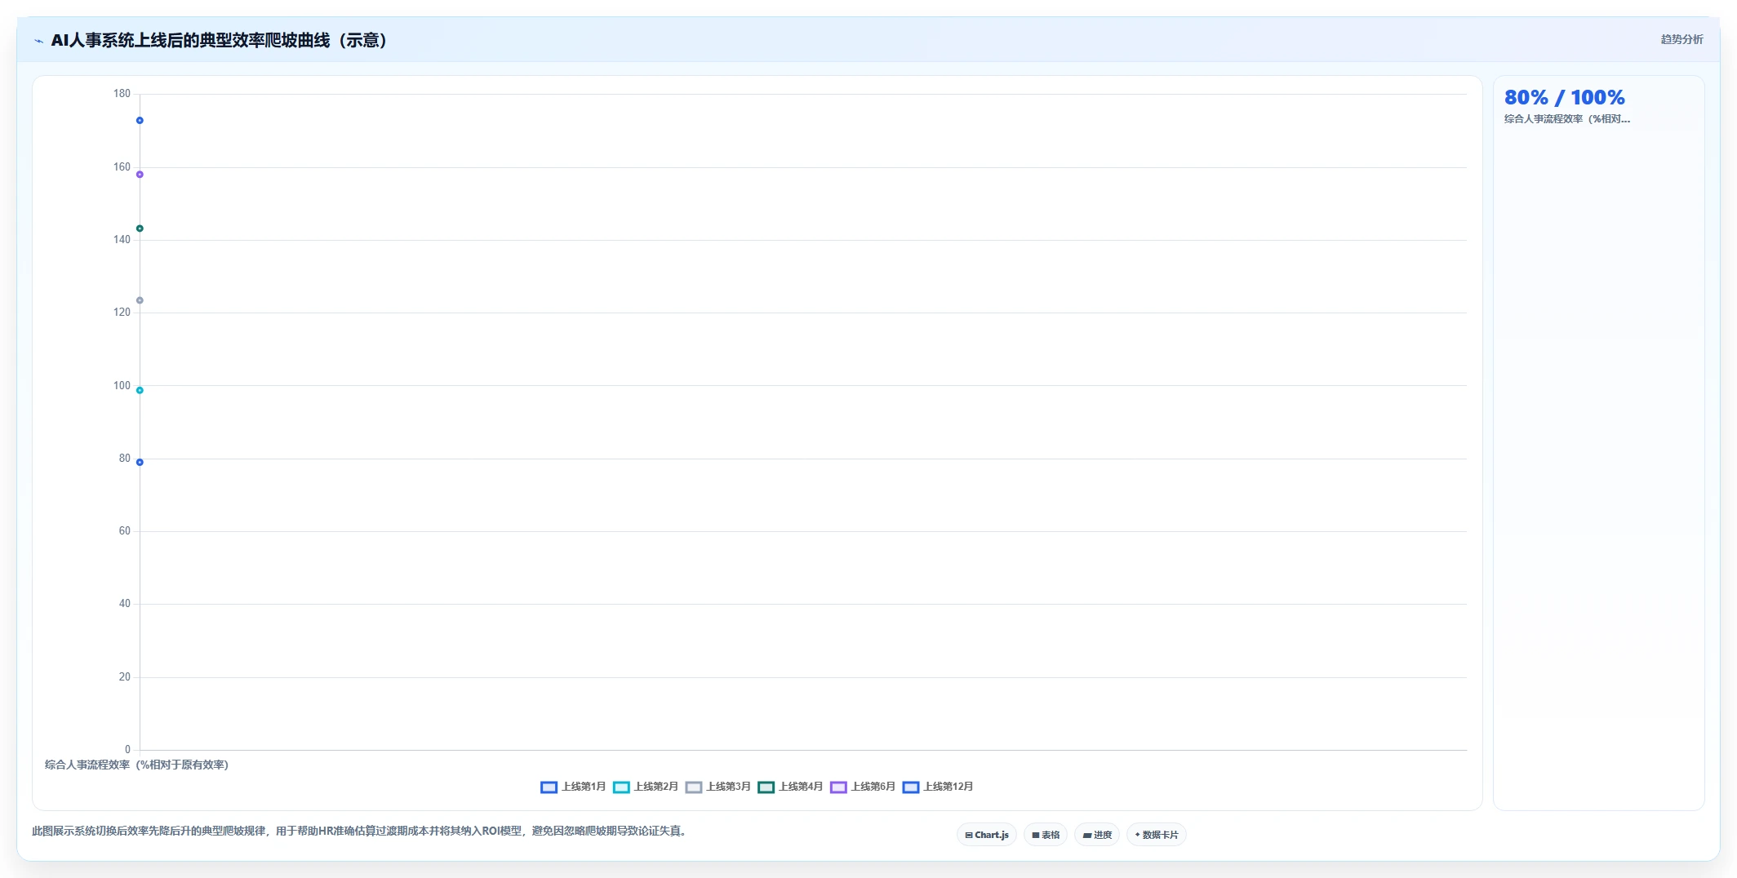Click the data point near 173 on chart

[140, 121]
